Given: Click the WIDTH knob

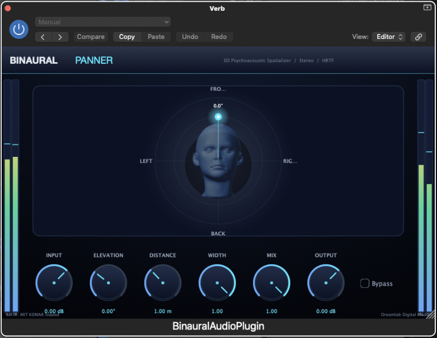Looking at the screenshot, I should point(217,283).
